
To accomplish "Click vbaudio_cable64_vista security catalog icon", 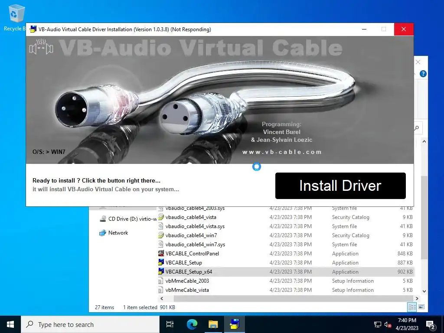I will click(x=161, y=217).
